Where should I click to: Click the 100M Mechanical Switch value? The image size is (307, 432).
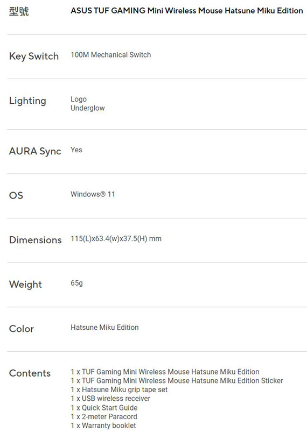point(110,55)
